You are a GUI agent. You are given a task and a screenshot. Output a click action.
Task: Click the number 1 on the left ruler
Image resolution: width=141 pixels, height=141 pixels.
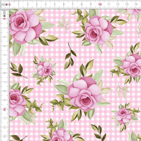(4, 28)
